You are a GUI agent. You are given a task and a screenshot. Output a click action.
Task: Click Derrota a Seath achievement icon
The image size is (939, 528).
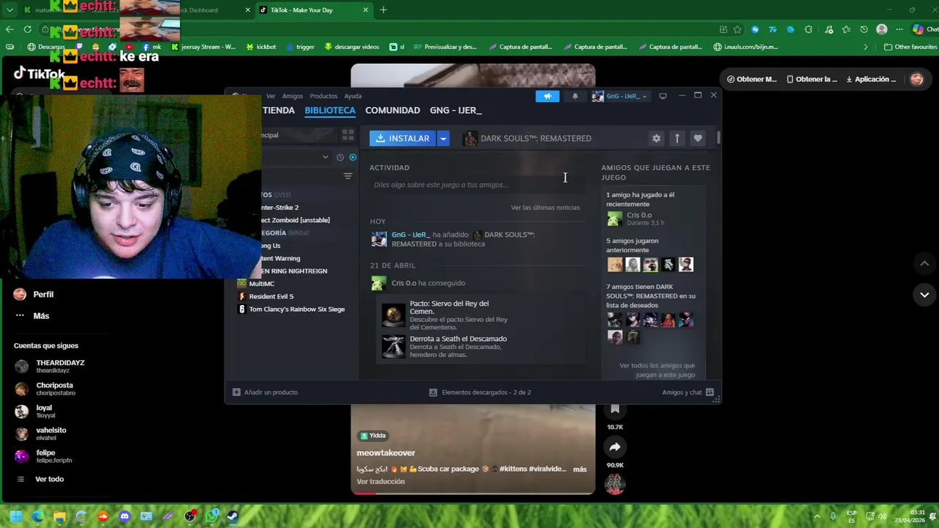point(393,347)
